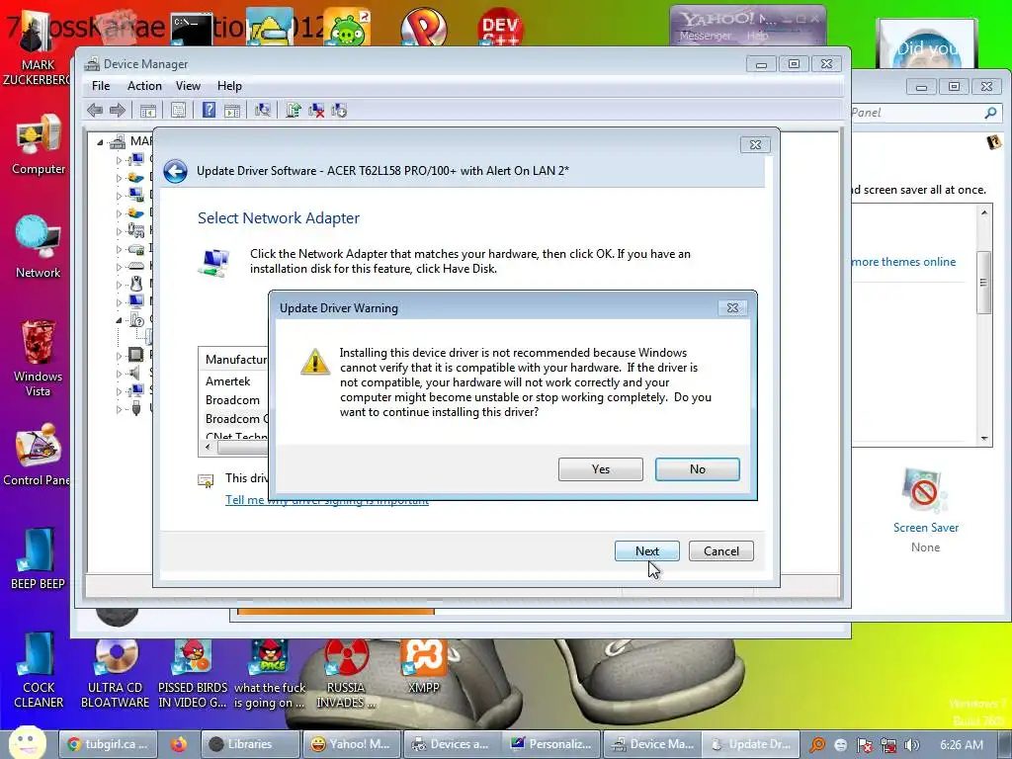
Task: Expand the USB plug category arrow
Action: coord(119,408)
